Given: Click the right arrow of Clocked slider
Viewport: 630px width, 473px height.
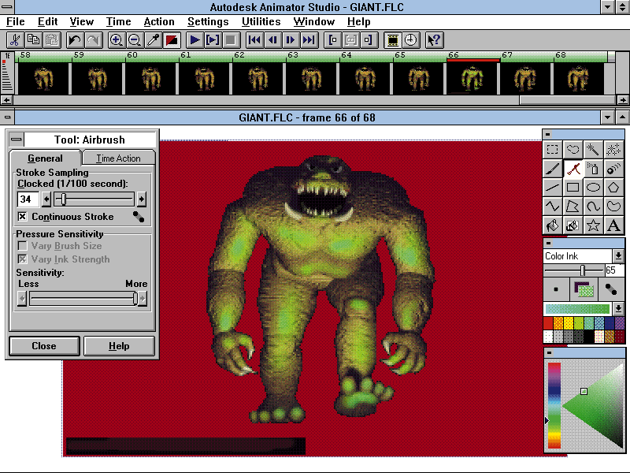Looking at the screenshot, I should [x=142, y=199].
